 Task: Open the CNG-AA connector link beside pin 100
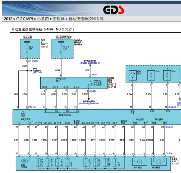coord(169,127)
